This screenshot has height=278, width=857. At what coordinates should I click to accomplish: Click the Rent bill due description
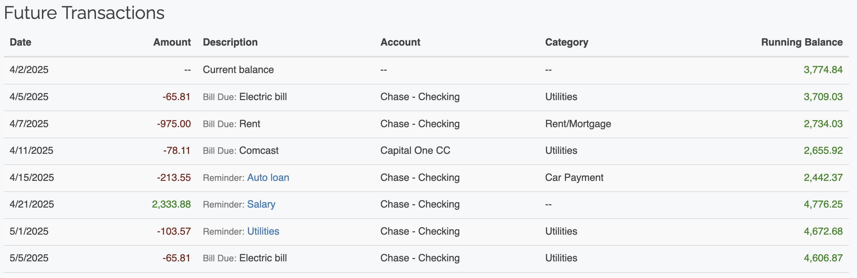[249, 124]
